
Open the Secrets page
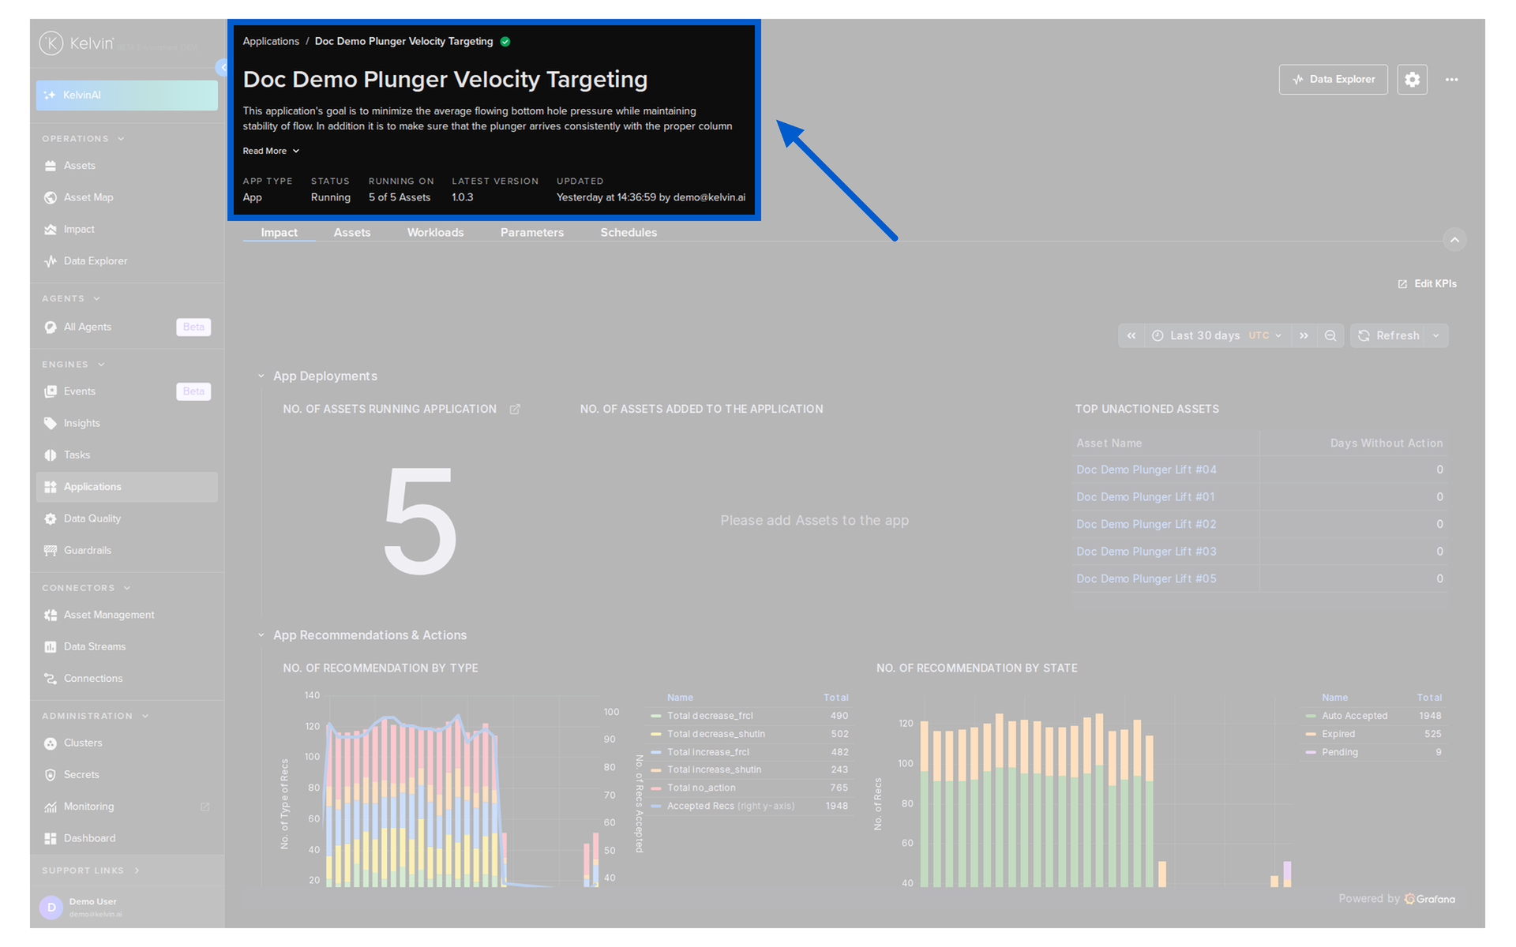[126, 775]
